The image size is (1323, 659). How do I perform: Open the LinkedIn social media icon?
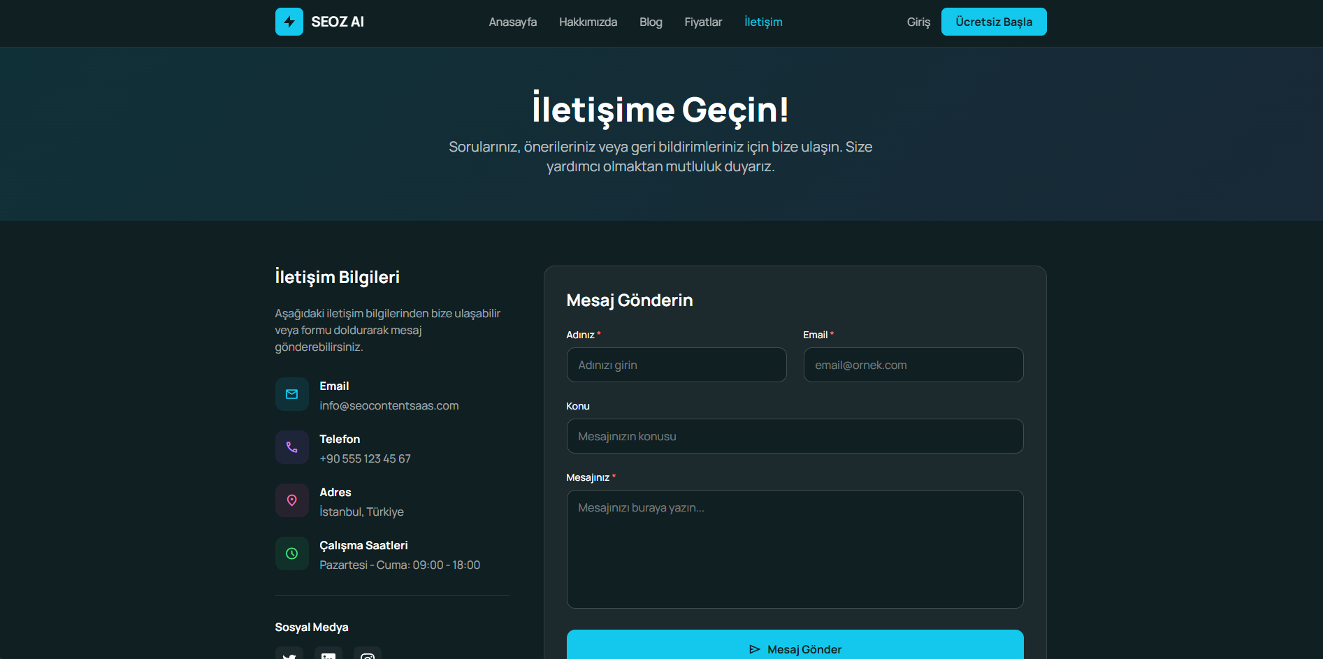pos(328,654)
